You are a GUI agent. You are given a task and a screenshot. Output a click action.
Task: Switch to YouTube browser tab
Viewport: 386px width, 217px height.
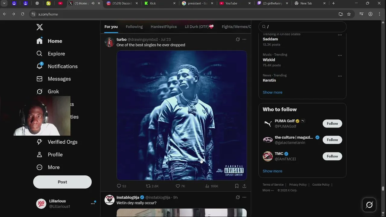pos(235,3)
